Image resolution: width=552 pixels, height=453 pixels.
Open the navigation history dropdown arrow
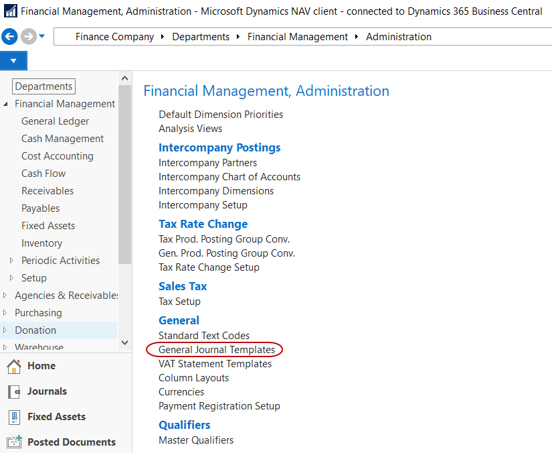pyautogui.click(x=42, y=36)
